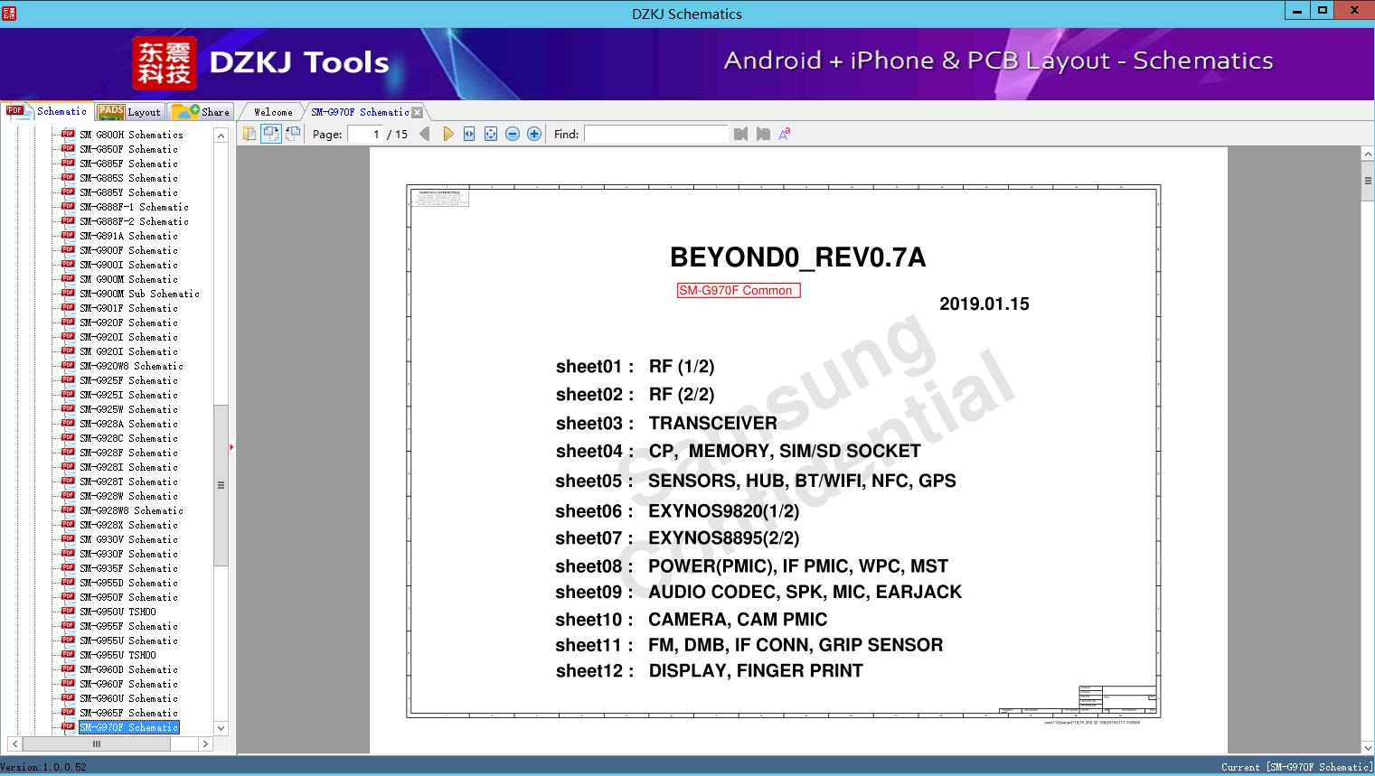
Task: Click the DZKJ Tools red logo
Action: tap(165, 63)
